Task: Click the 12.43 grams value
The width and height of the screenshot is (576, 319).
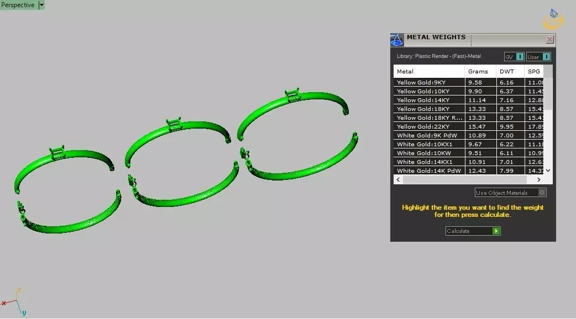Action: (477, 171)
